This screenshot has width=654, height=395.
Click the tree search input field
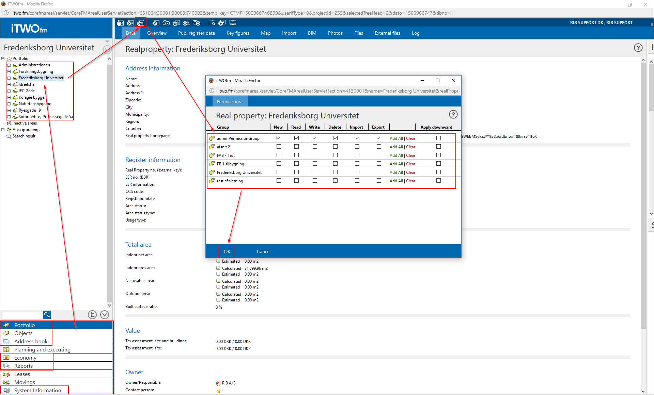pyautogui.click(x=22, y=315)
